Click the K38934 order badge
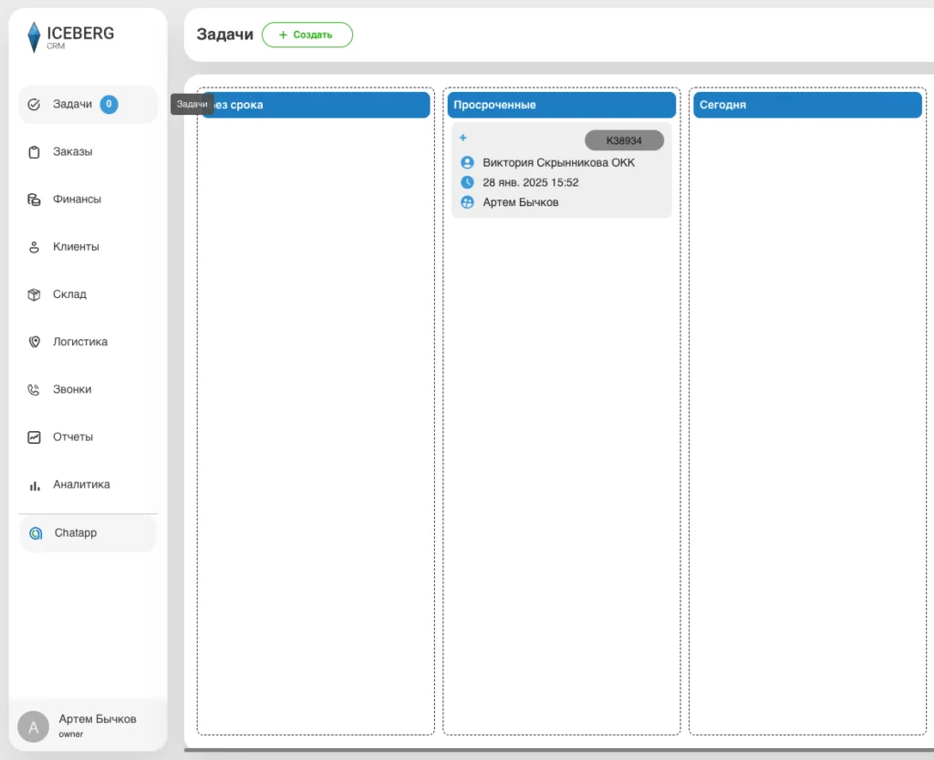 point(624,140)
